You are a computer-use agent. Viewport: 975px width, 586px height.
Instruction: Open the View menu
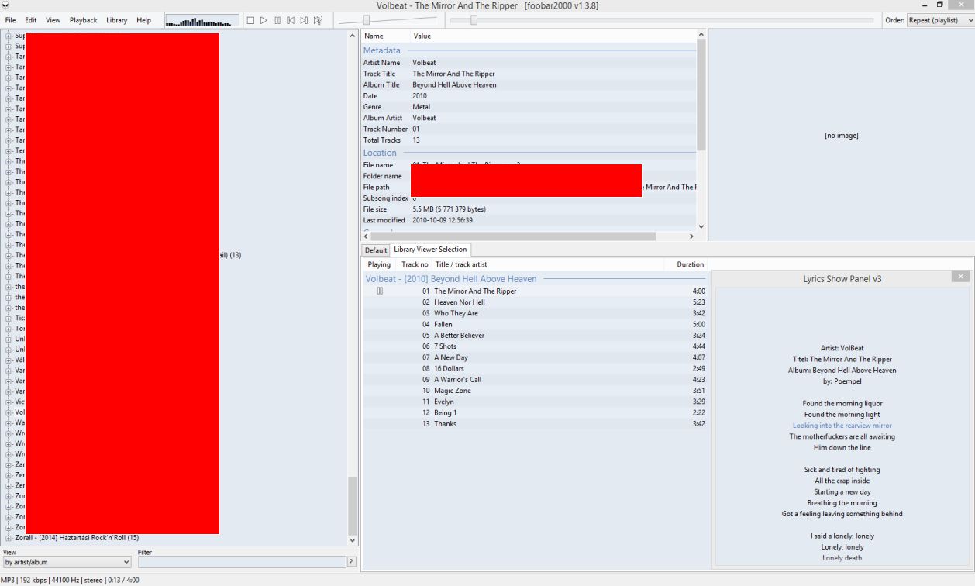53,20
